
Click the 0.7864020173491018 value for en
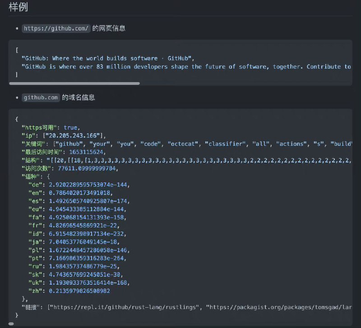[79, 193]
